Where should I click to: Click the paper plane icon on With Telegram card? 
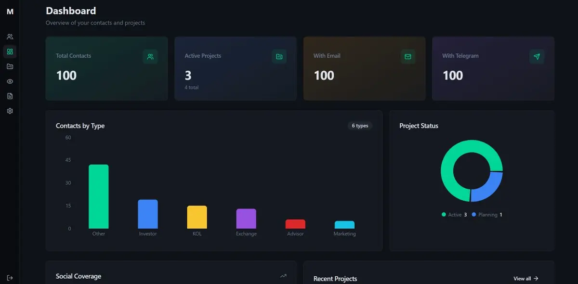pos(537,57)
